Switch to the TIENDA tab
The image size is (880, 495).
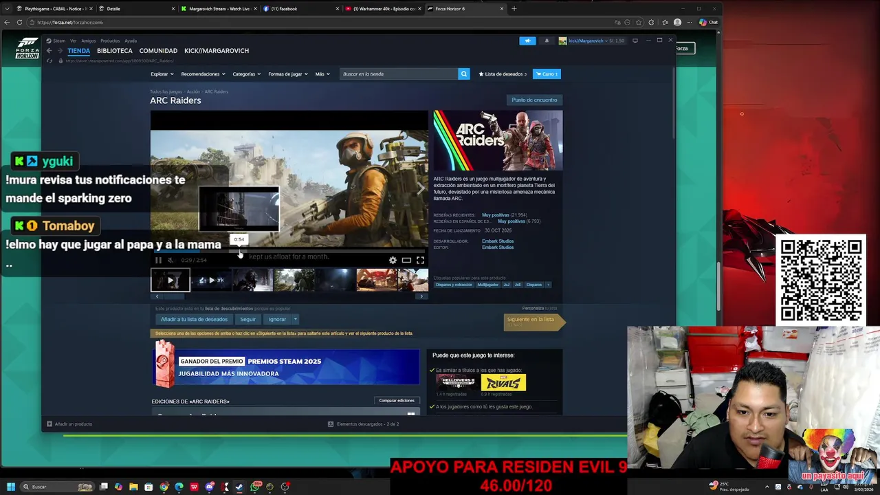pos(79,51)
